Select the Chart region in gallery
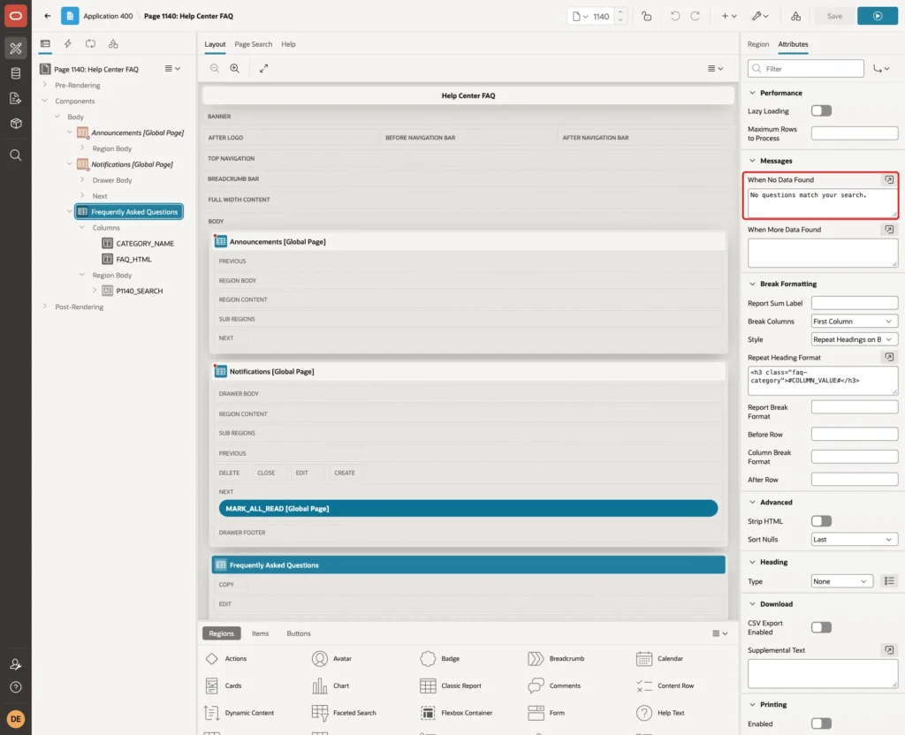Image resolution: width=905 pixels, height=735 pixels. click(x=331, y=686)
